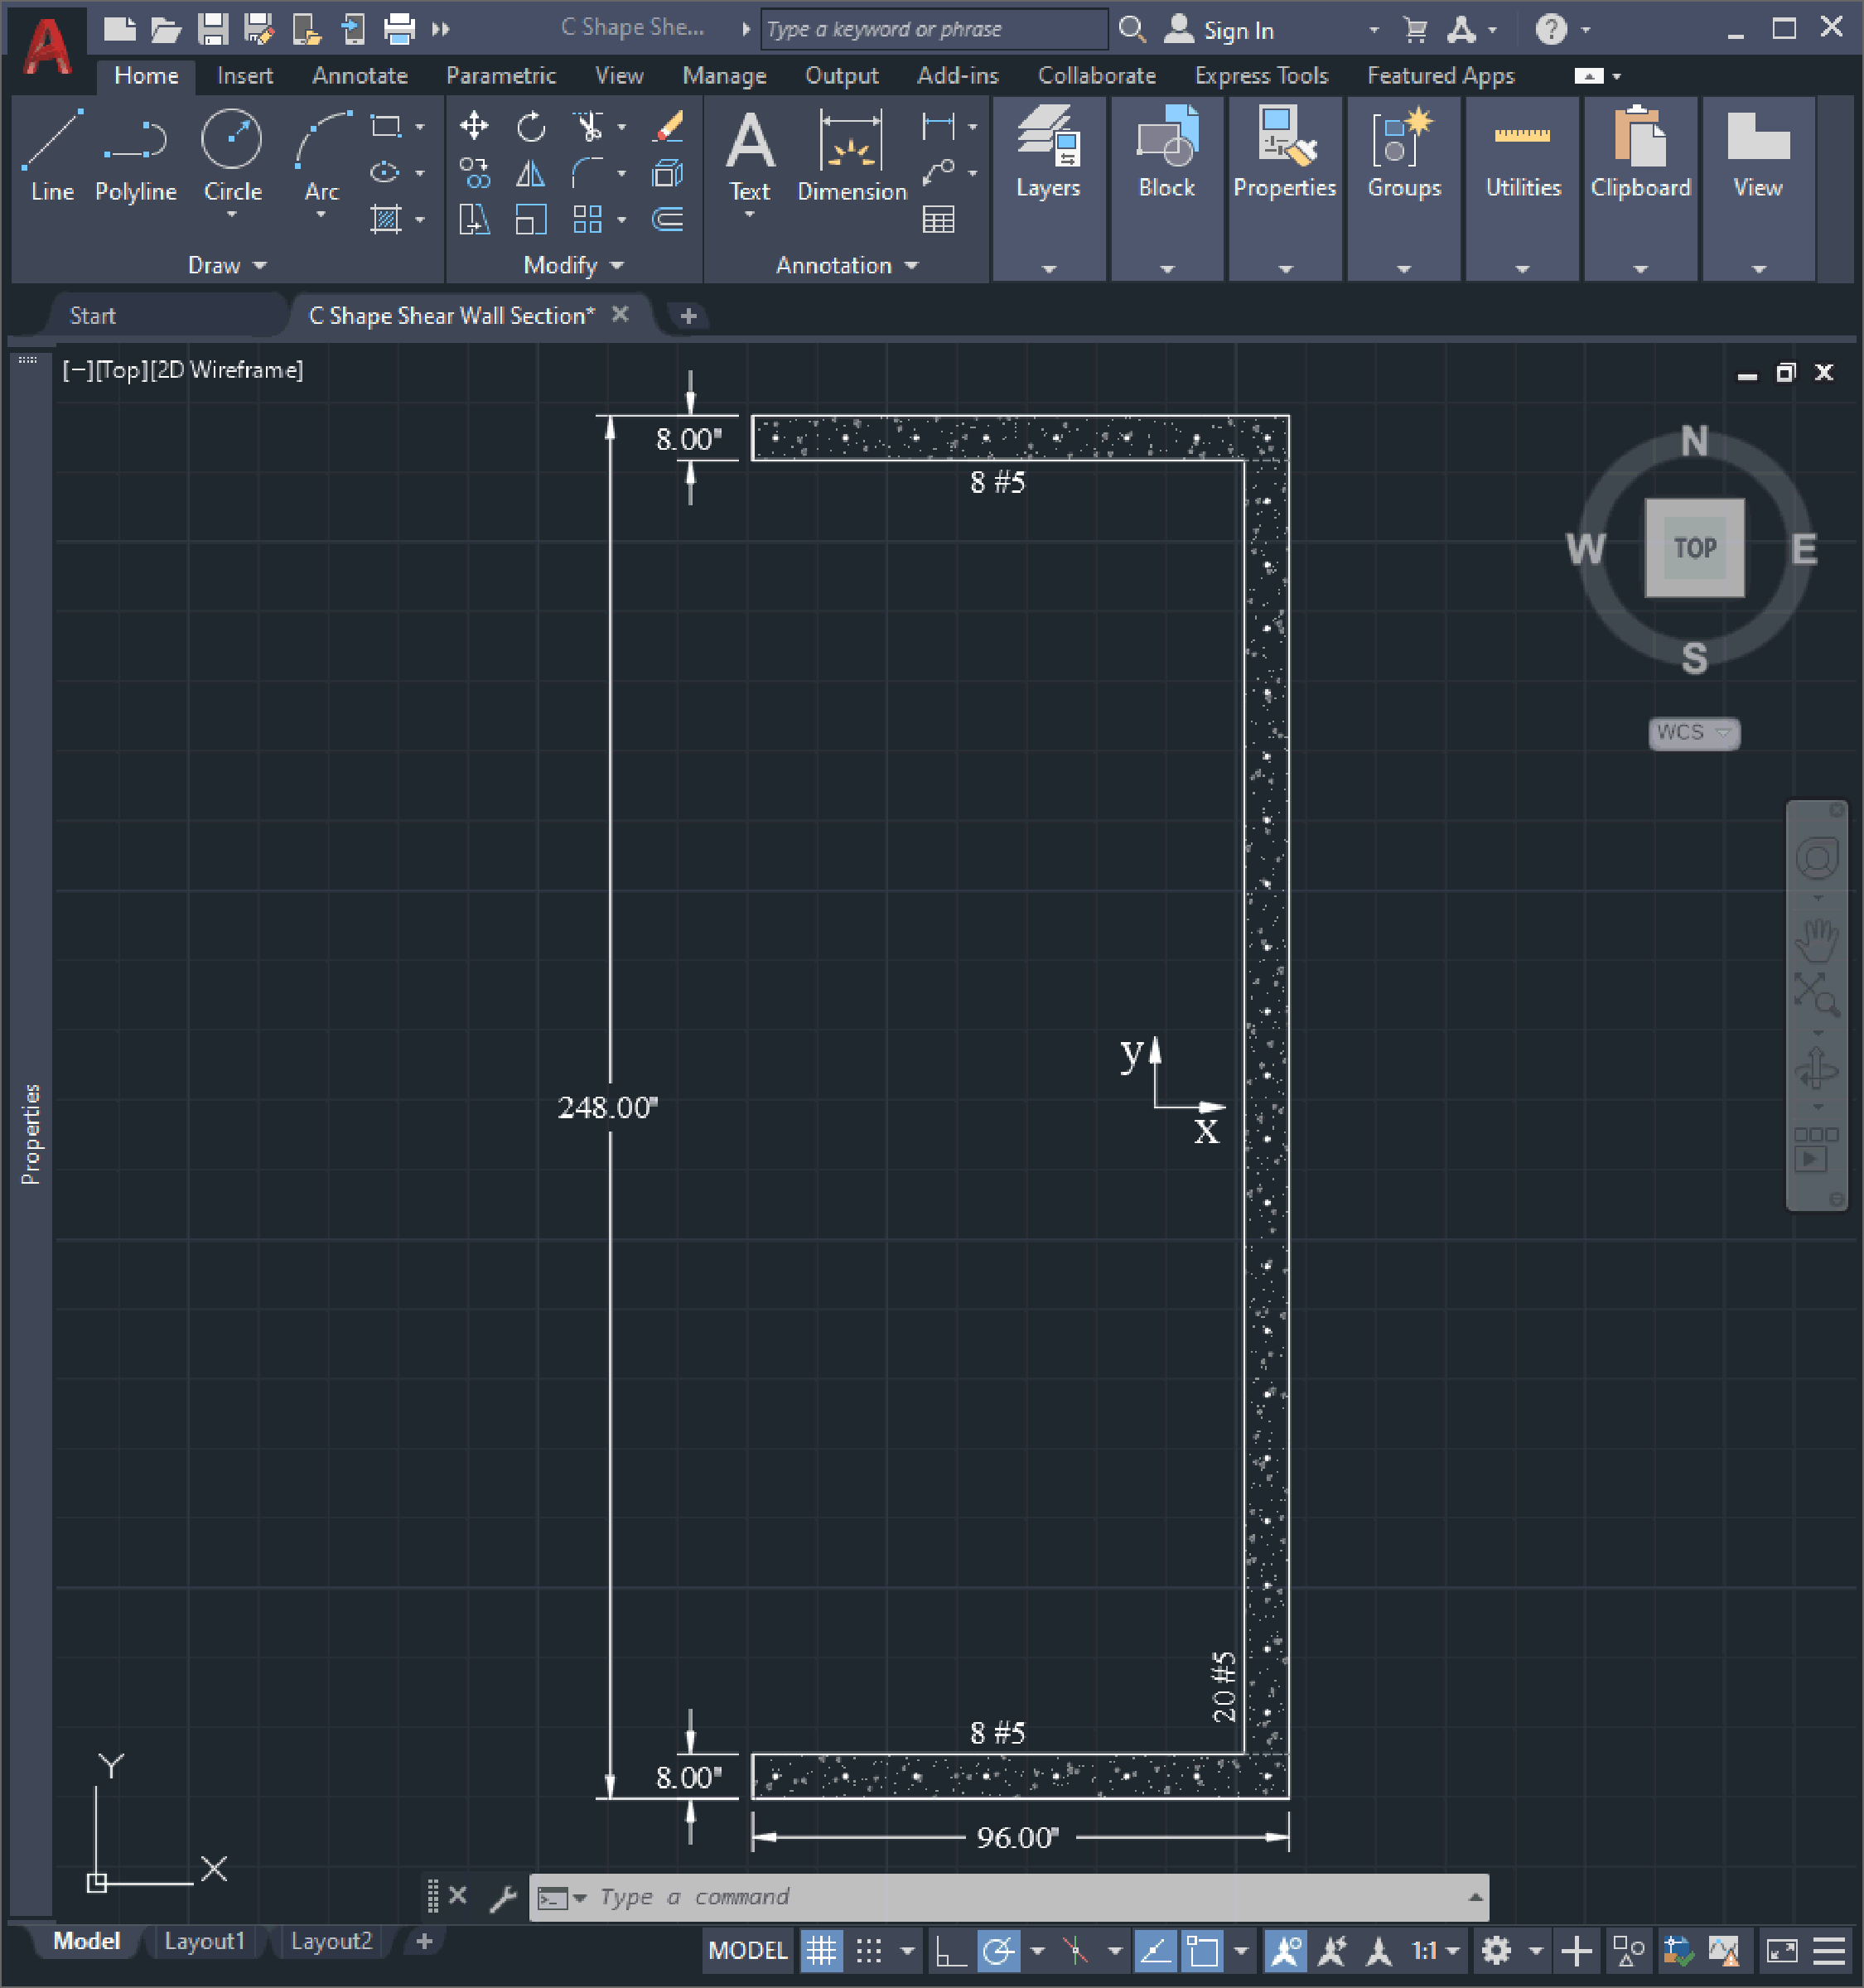Select the Circle draw tool
This screenshot has height=1988, width=1864.
click(232, 155)
